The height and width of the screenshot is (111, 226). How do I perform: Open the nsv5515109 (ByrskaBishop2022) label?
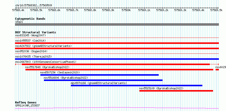coord(161,88)
